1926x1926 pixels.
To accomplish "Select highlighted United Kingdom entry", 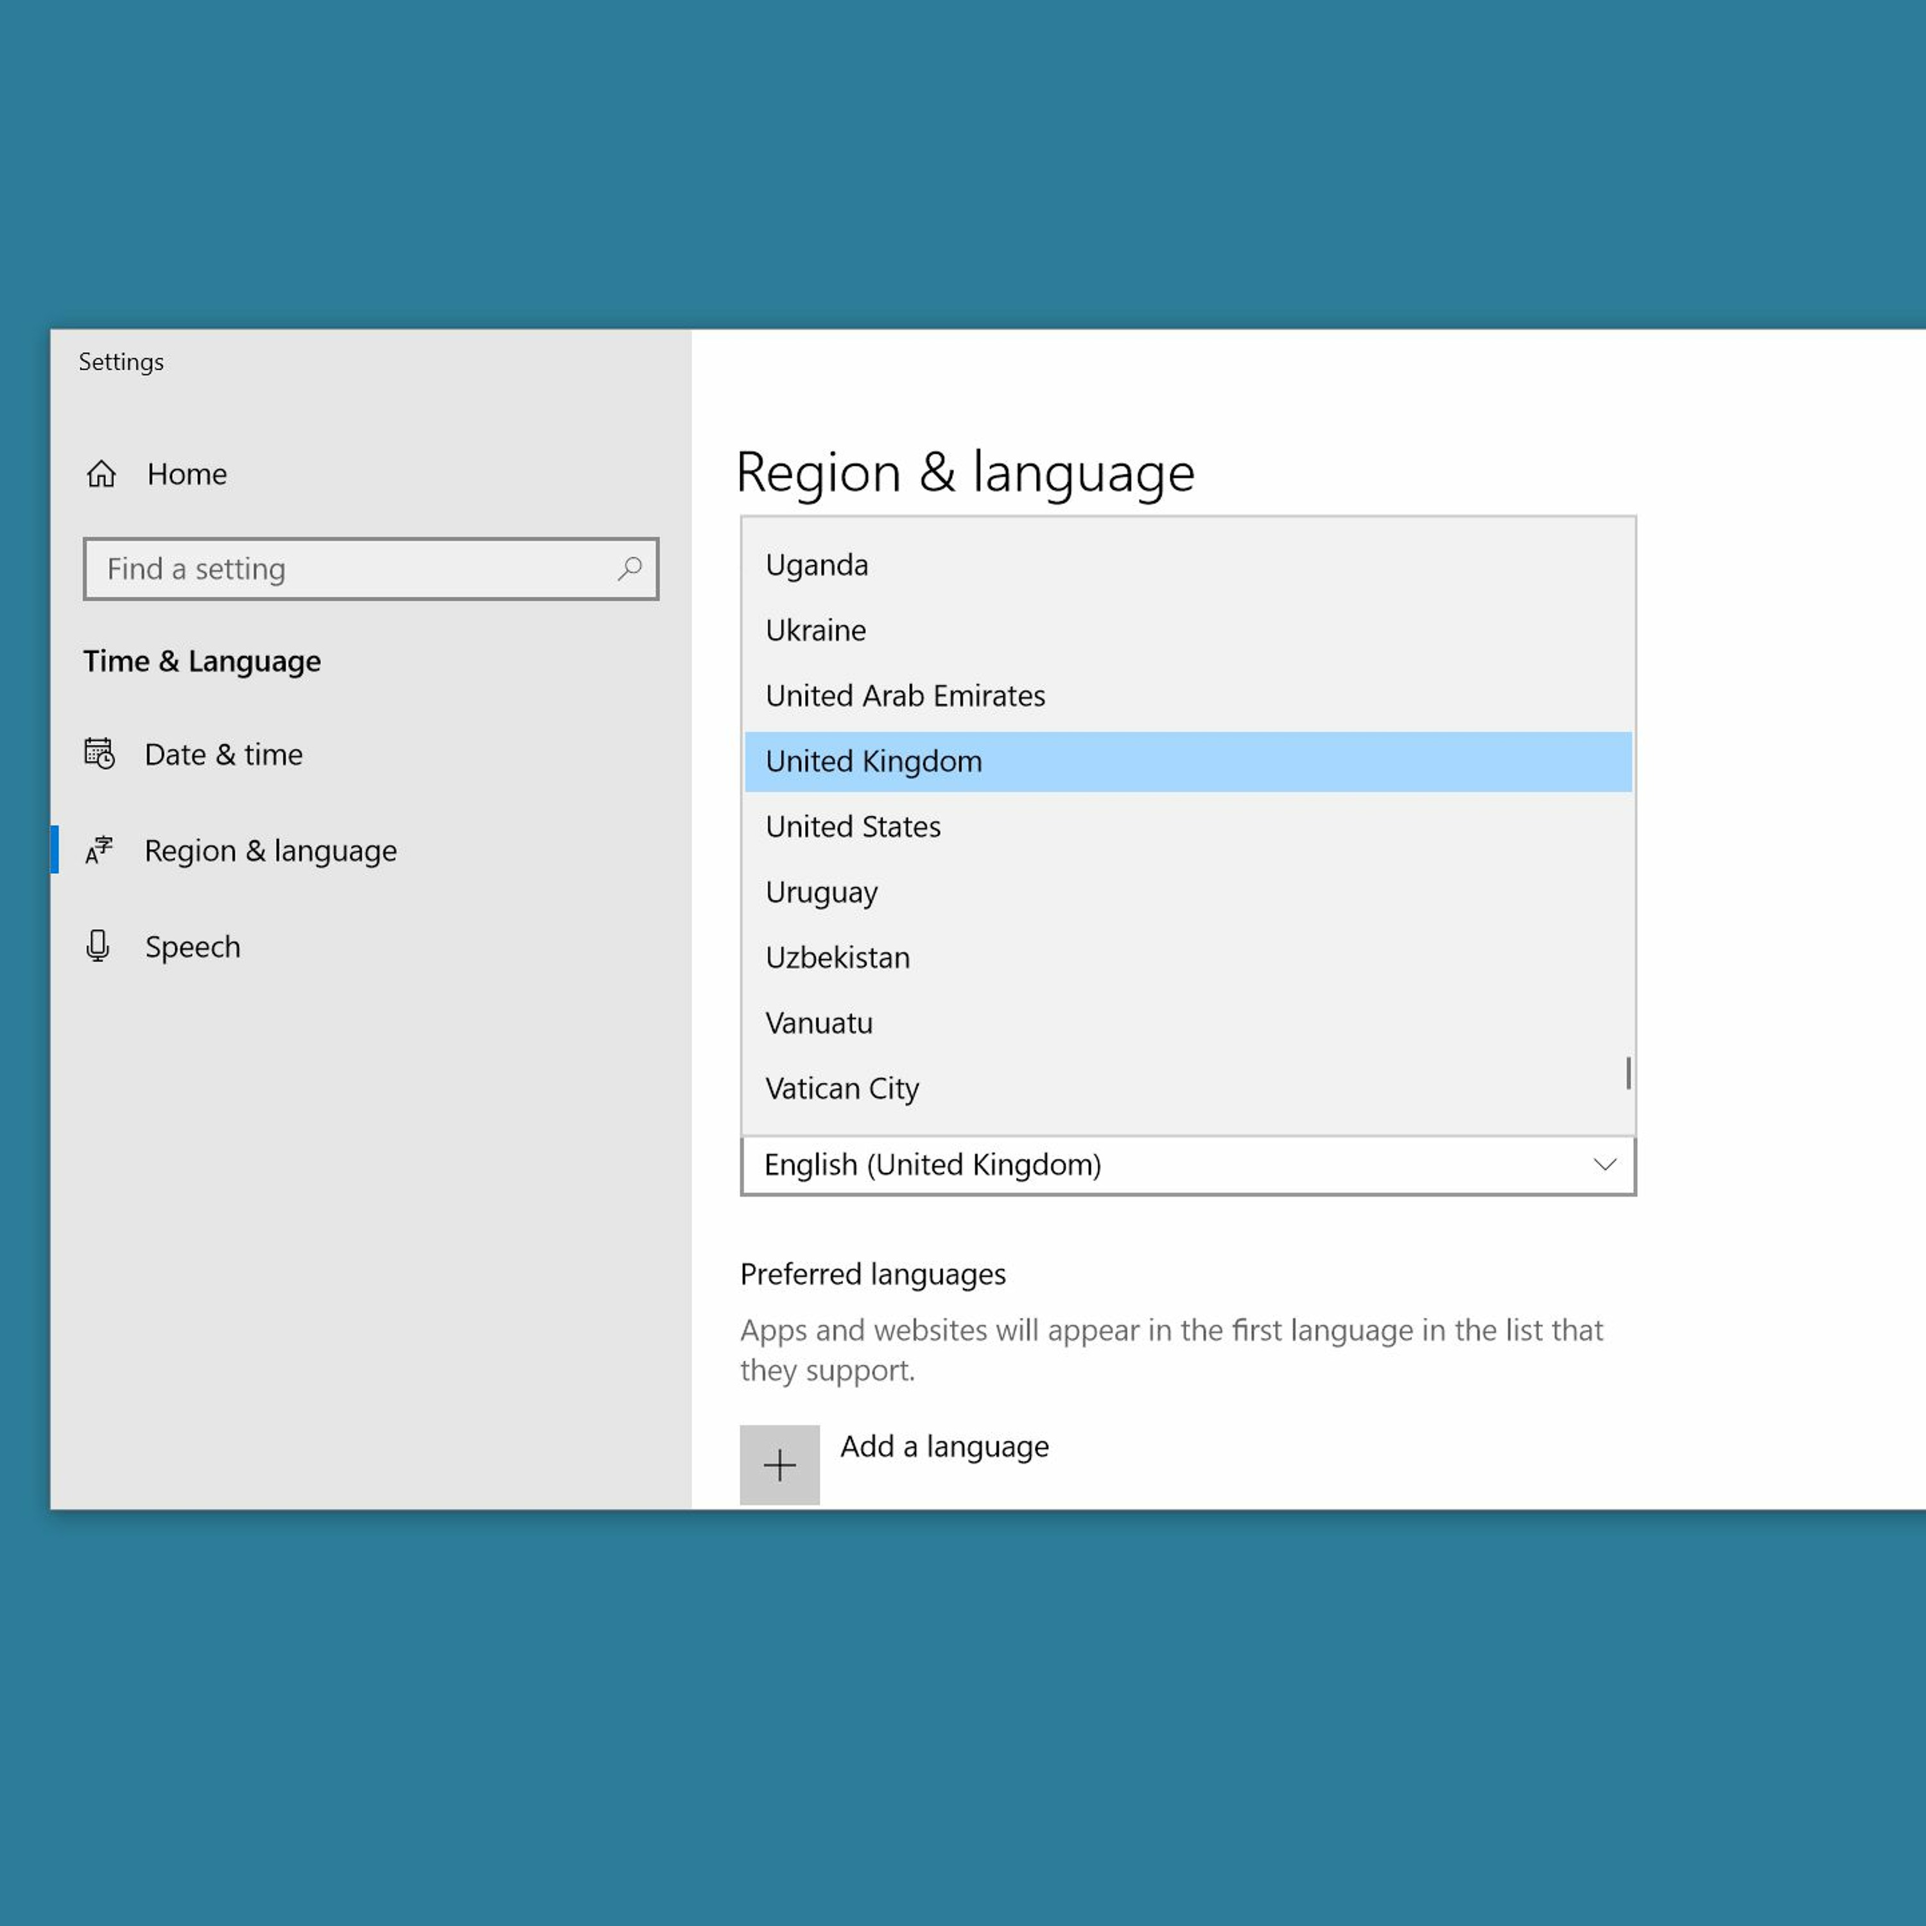I will click(1188, 761).
